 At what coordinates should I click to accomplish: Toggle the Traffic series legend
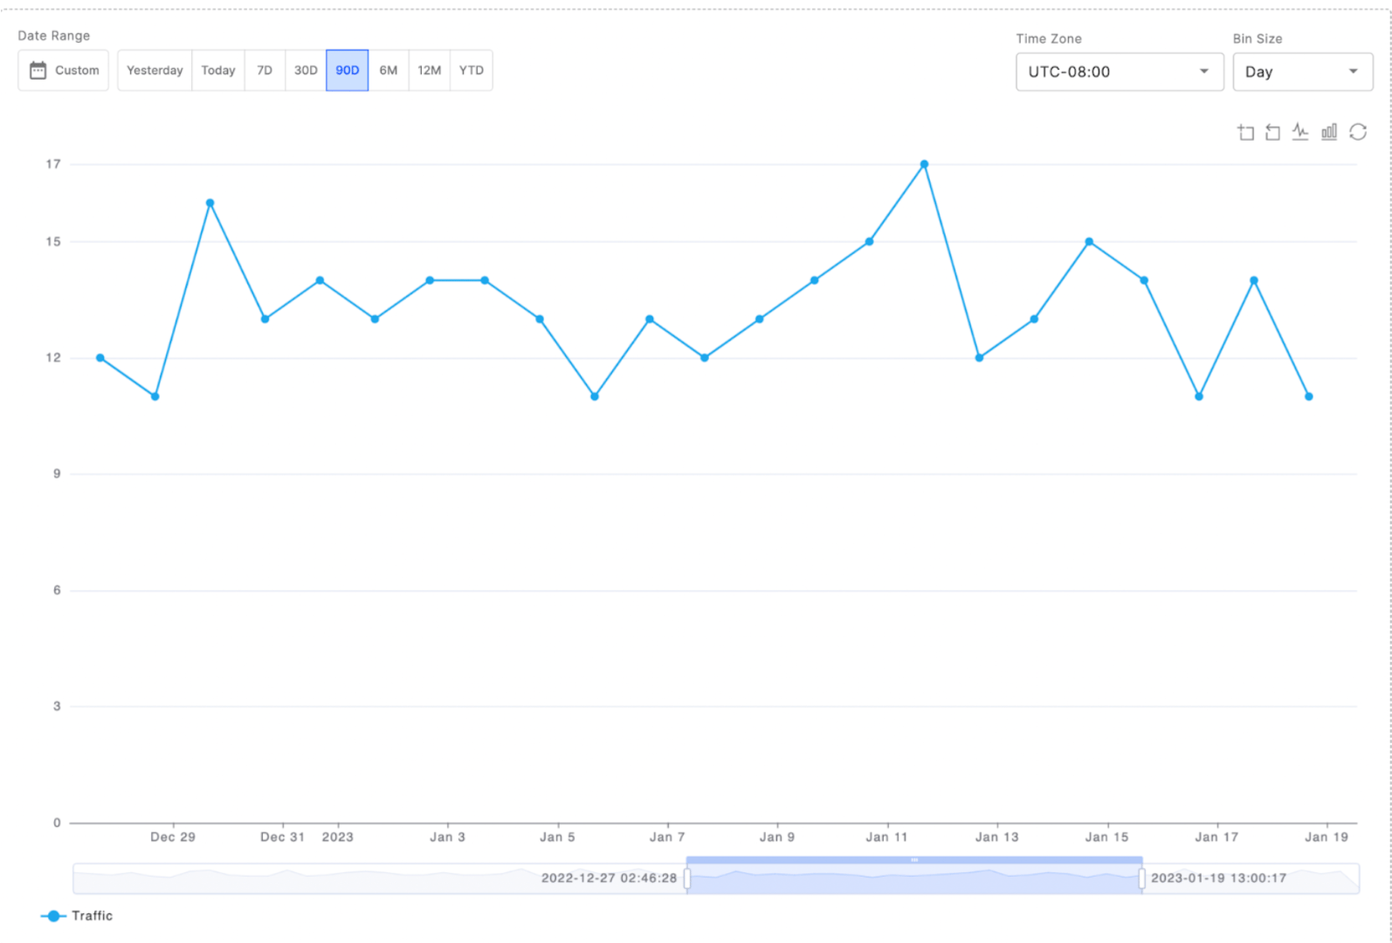click(77, 916)
